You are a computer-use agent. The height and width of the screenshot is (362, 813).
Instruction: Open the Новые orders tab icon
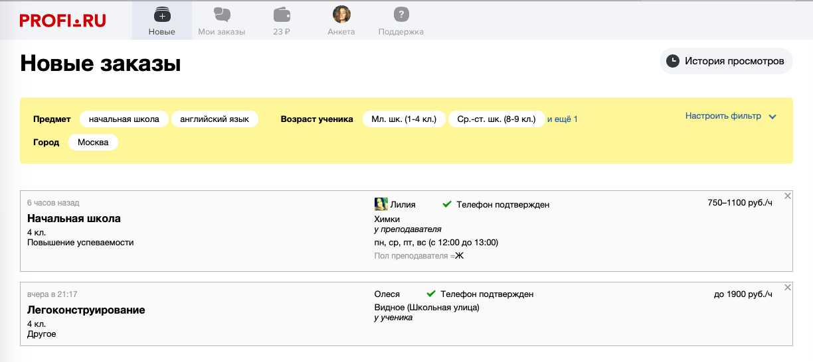161,14
